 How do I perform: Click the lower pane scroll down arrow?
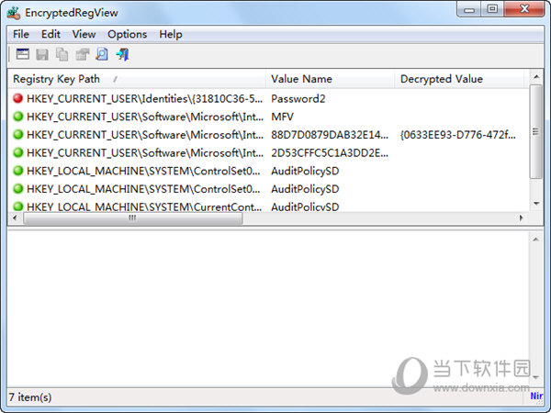[x=536, y=377]
